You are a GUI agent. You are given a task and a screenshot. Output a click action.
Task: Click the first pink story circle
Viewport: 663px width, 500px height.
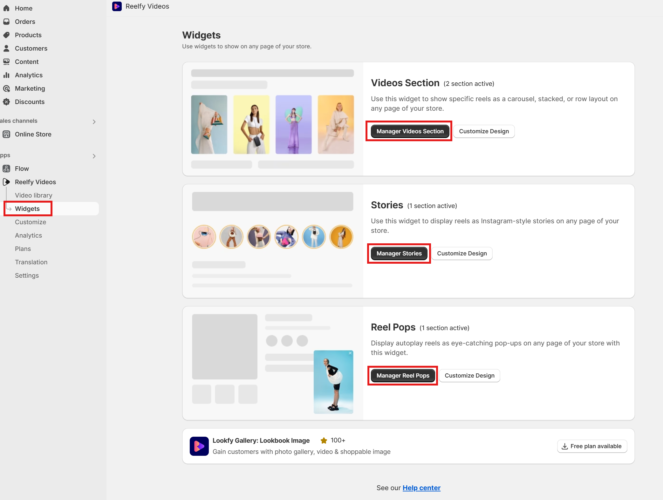coord(204,237)
